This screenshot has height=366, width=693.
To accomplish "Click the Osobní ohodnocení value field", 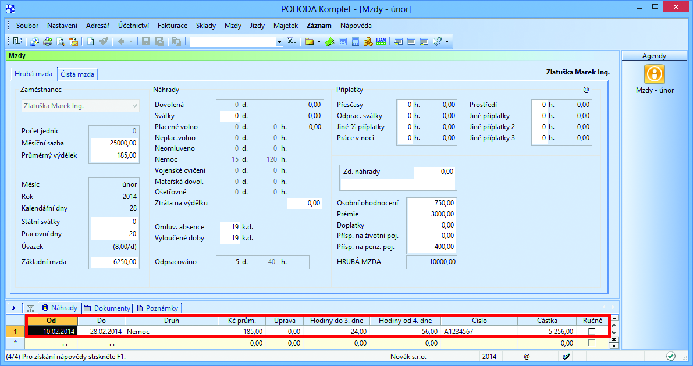I will coord(431,203).
